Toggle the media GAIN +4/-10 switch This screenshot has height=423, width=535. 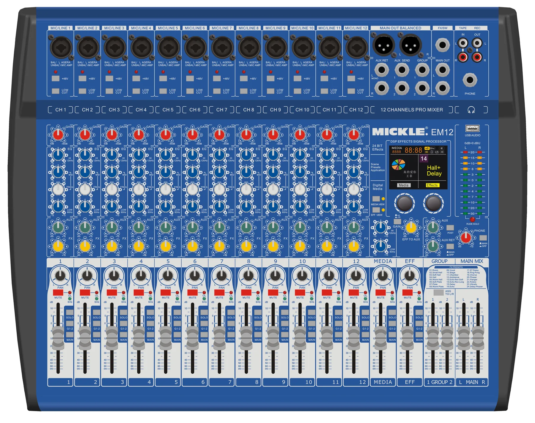pyautogui.click(x=397, y=221)
